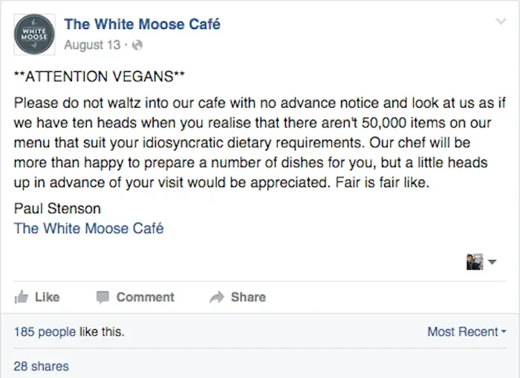The image size is (520, 378).
Task: Click the globe public privacy icon
Action: tap(137, 45)
